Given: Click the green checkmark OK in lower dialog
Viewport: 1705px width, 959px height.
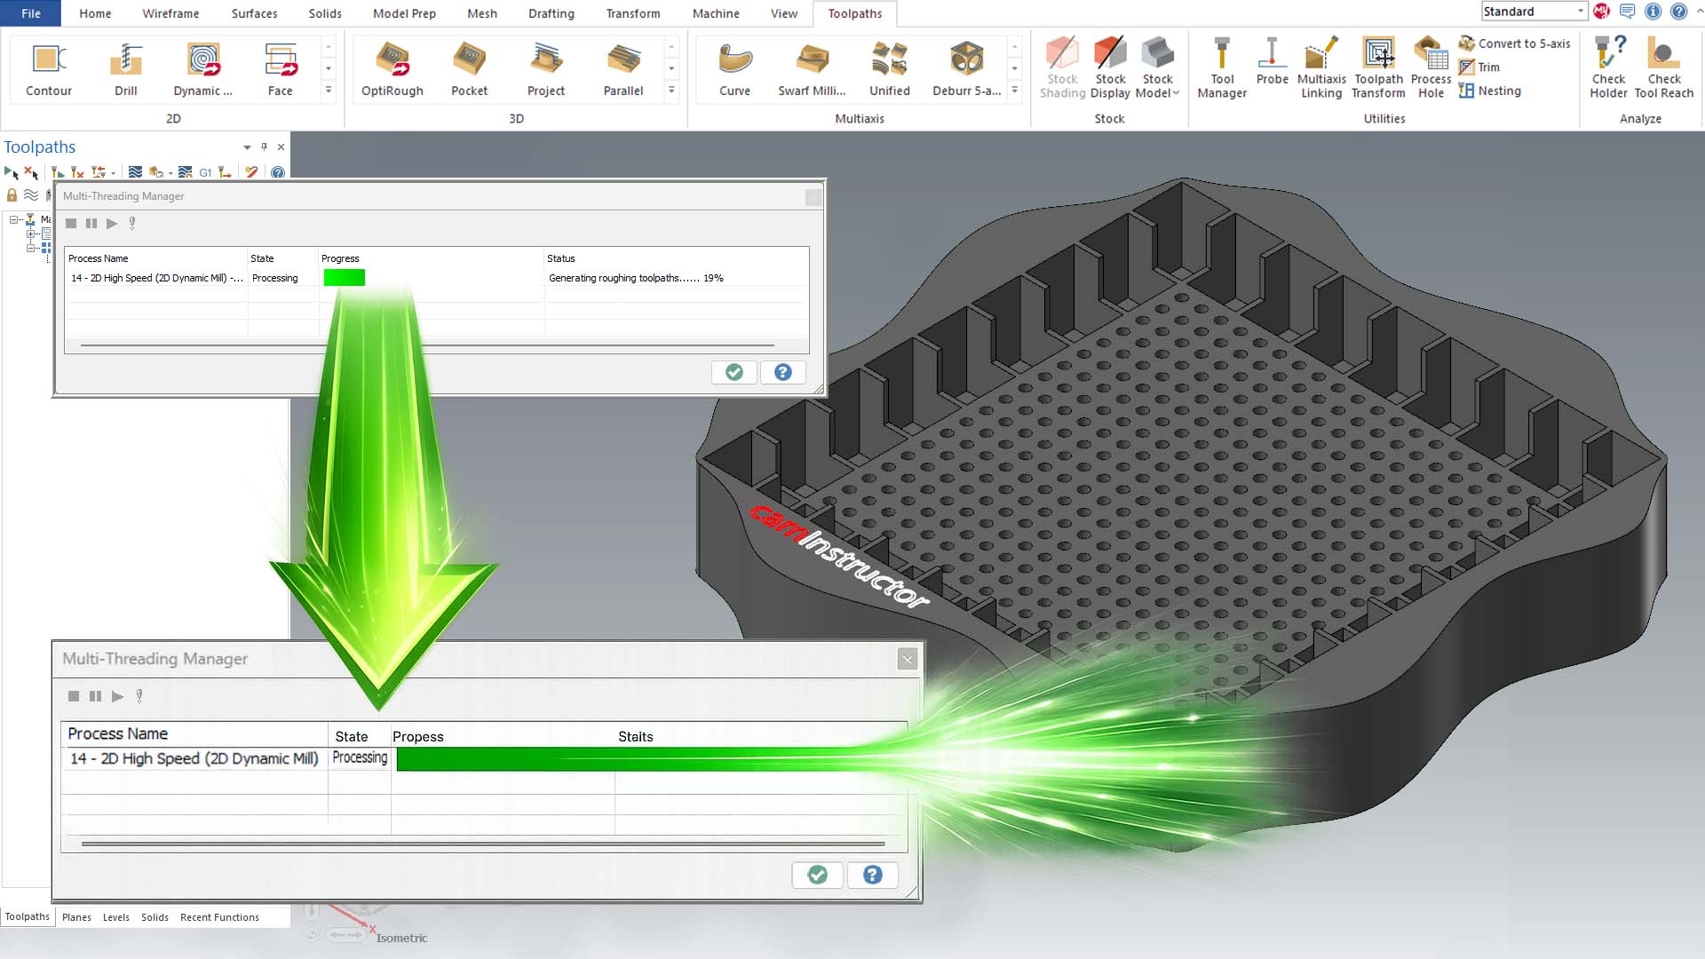Looking at the screenshot, I should pos(817,875).
